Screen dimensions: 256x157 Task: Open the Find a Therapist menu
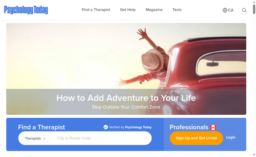(x=96, y=10)
